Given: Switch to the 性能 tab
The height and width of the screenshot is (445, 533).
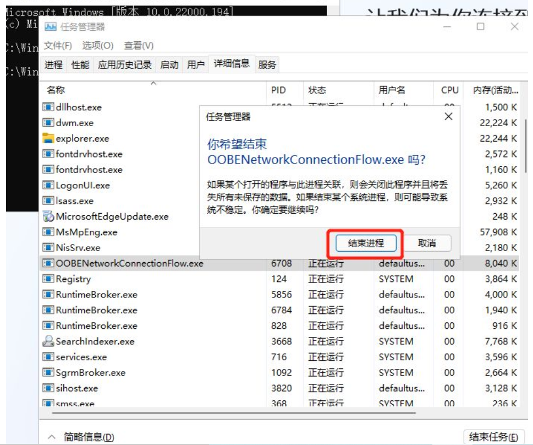Looking at the screenshot, I should point(80,64).
